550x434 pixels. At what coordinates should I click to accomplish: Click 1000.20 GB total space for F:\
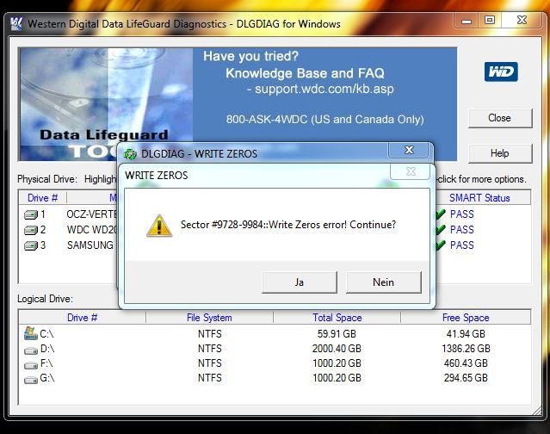point(337,363)
